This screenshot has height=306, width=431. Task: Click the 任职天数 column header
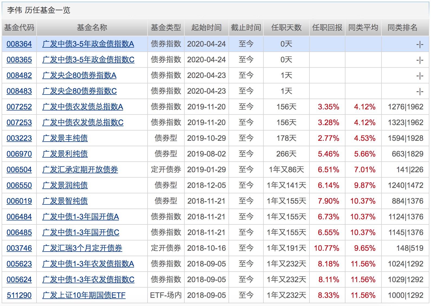pyautogui.click(x=286, y=27)
